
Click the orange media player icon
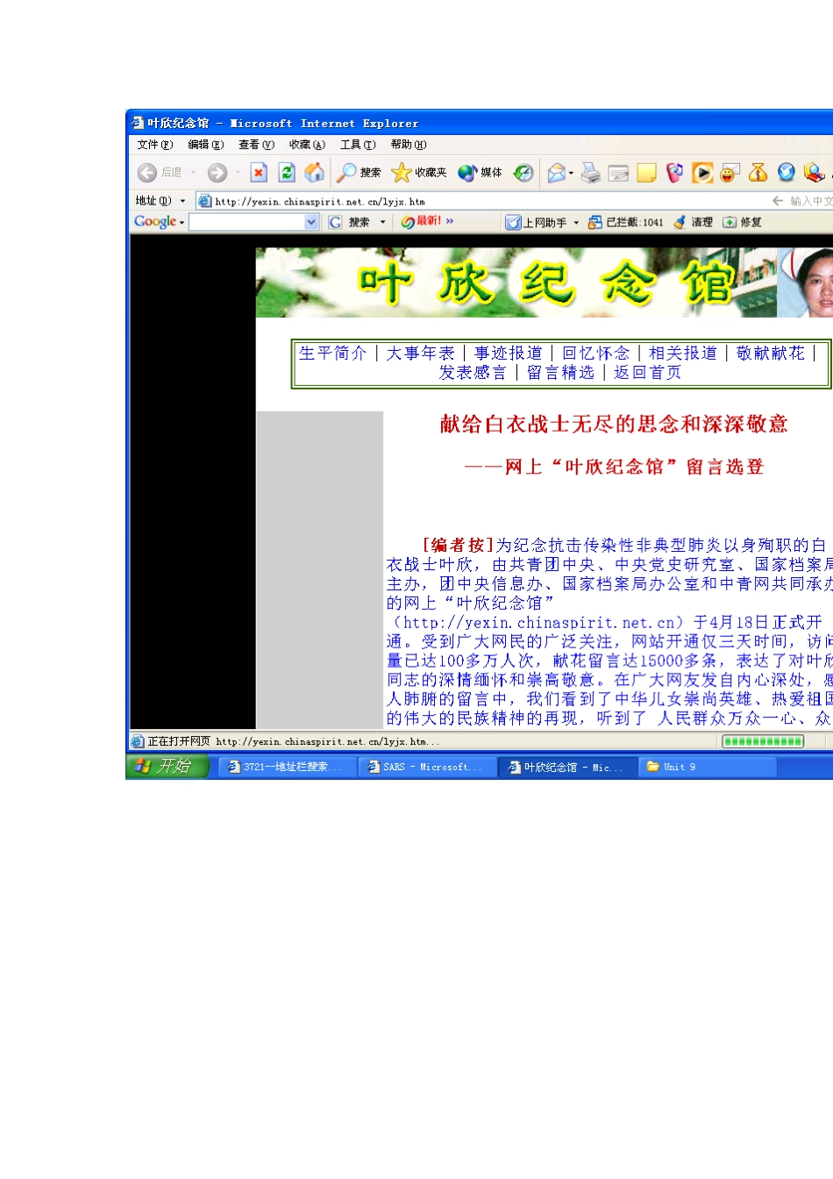click(702, 173)
